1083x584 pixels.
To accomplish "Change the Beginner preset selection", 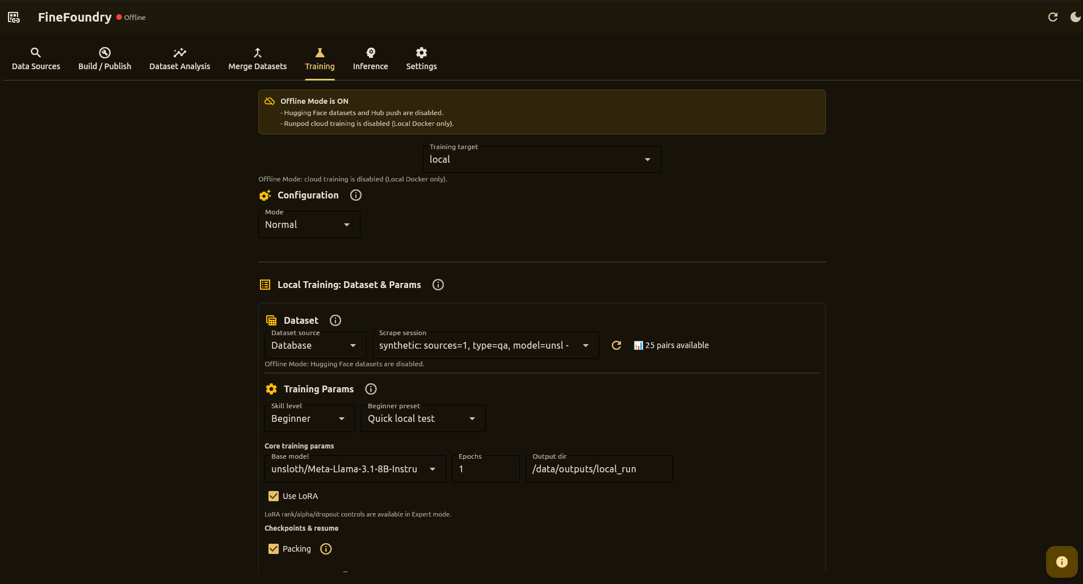I will point(423,418).
